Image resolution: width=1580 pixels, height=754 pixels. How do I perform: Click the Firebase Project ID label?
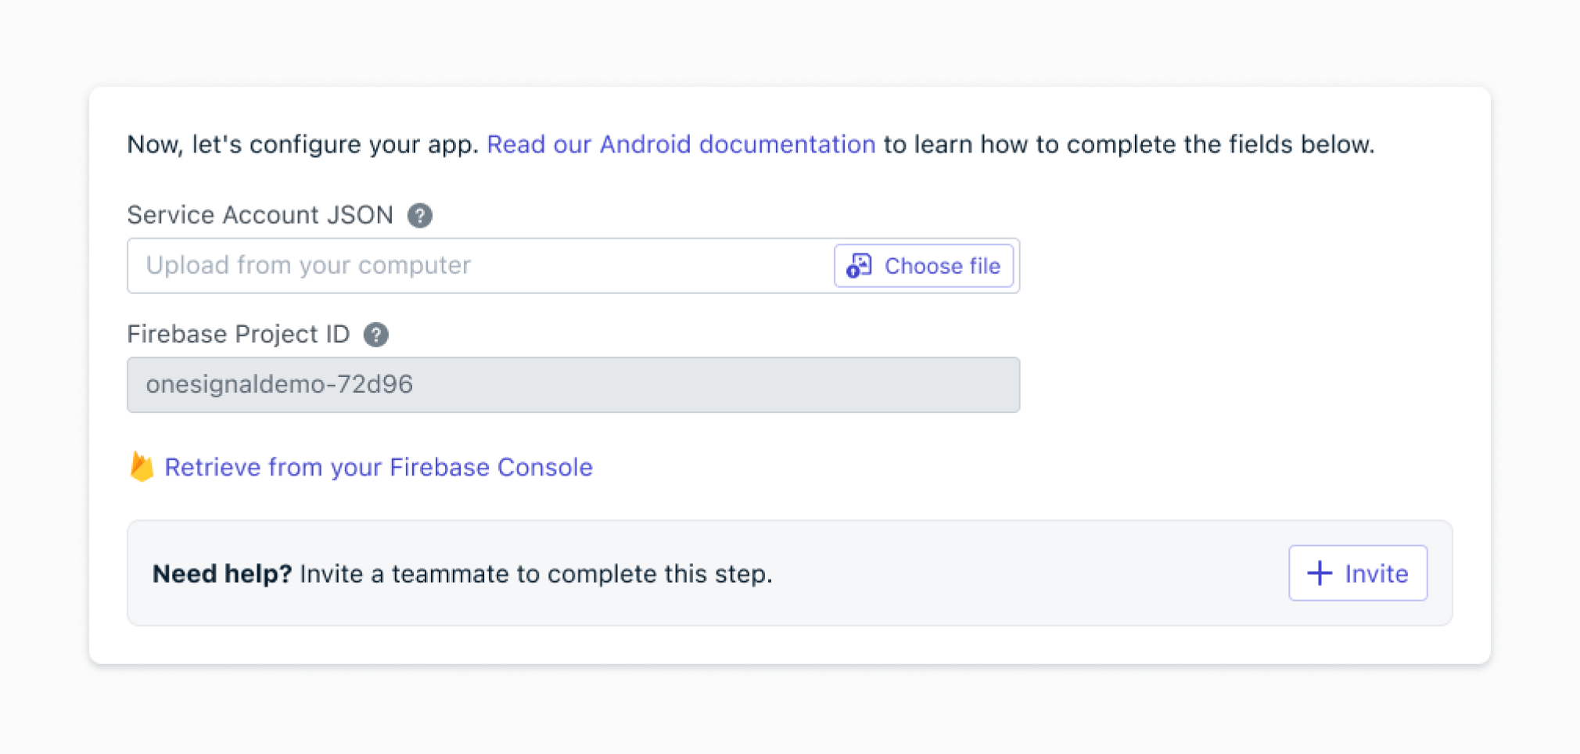click(238, 335)
